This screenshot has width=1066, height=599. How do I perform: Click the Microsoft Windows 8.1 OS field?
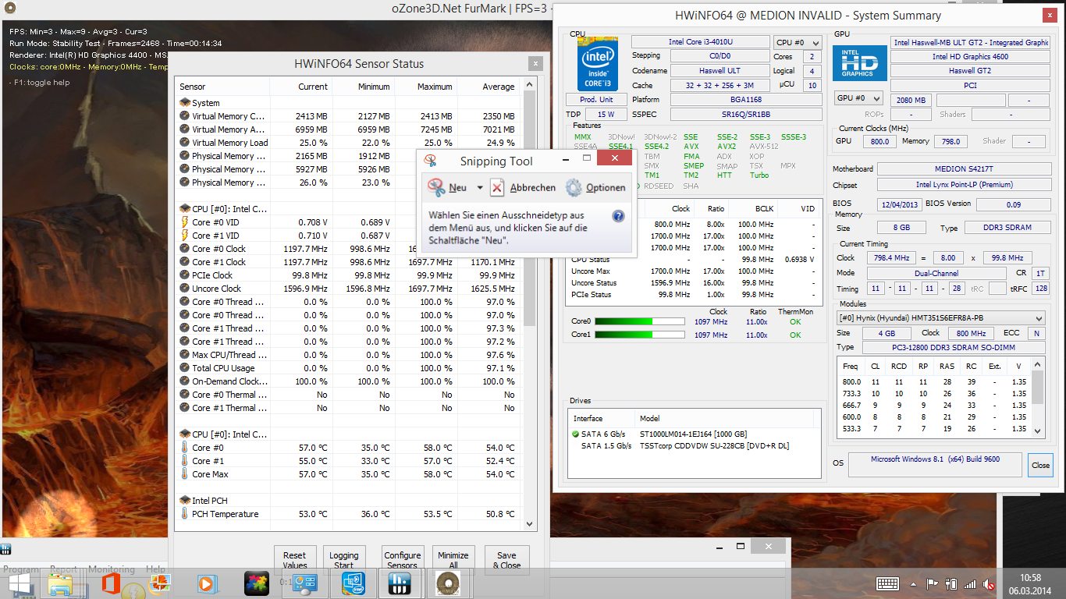tap(935, 463)
